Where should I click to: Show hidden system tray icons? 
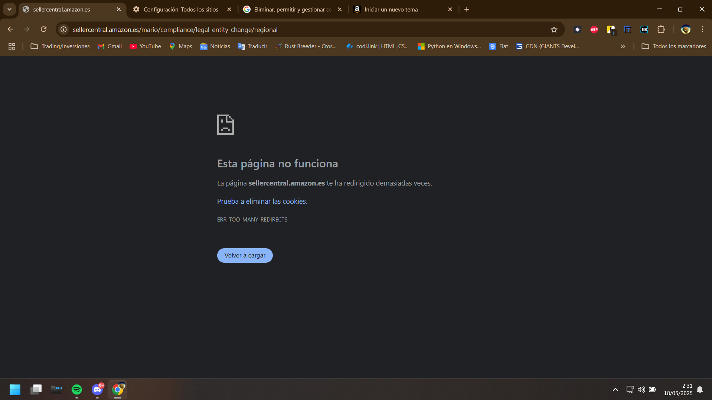point(615,390)
